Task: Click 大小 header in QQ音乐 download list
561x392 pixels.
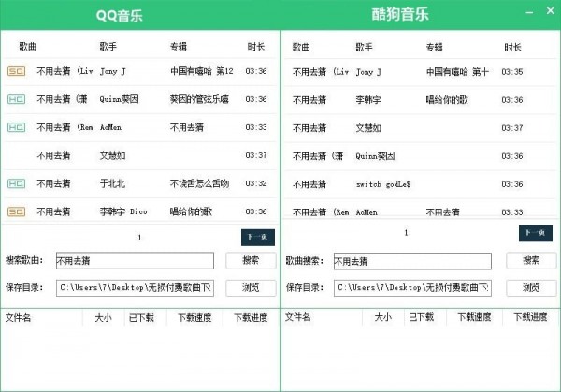Action: tap(104, 317)
